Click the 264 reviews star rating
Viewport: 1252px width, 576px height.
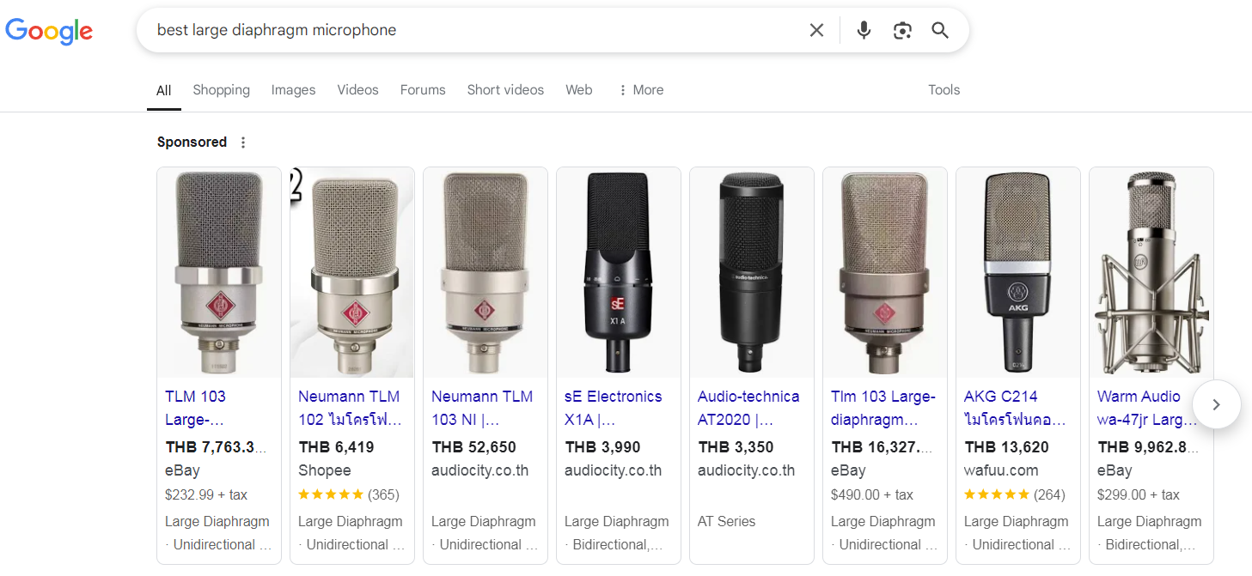pyautogui.click(x=1015, y=494)
